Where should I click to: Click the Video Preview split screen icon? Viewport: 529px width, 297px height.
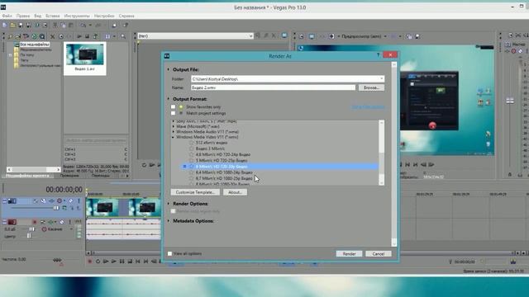pyautogui.click(x=331, y=36)
